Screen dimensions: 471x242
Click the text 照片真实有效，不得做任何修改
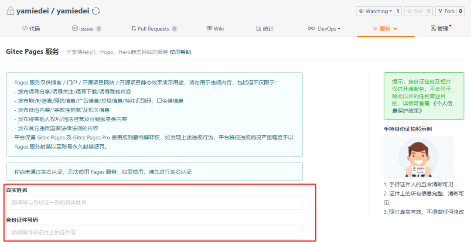[424, 211]
